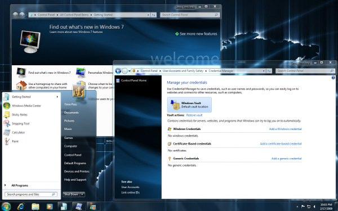Click the green See more new features arrow
The height and width of the screenshot is (211, 338).
pyautogui.click(x=177, y=34)
